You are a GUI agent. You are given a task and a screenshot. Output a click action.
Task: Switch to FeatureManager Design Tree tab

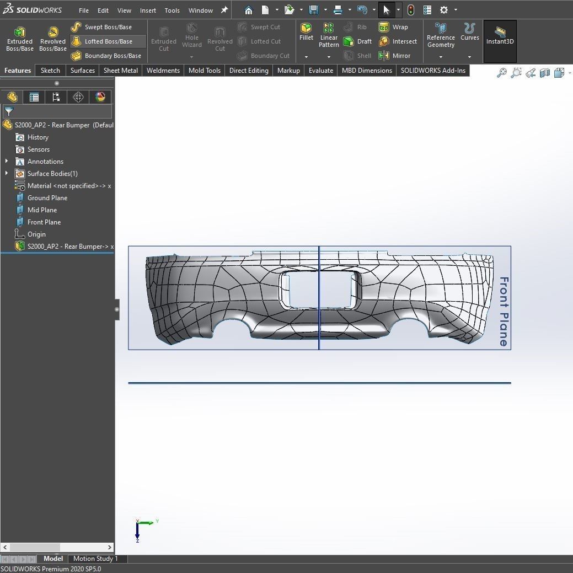pos(12,97)
